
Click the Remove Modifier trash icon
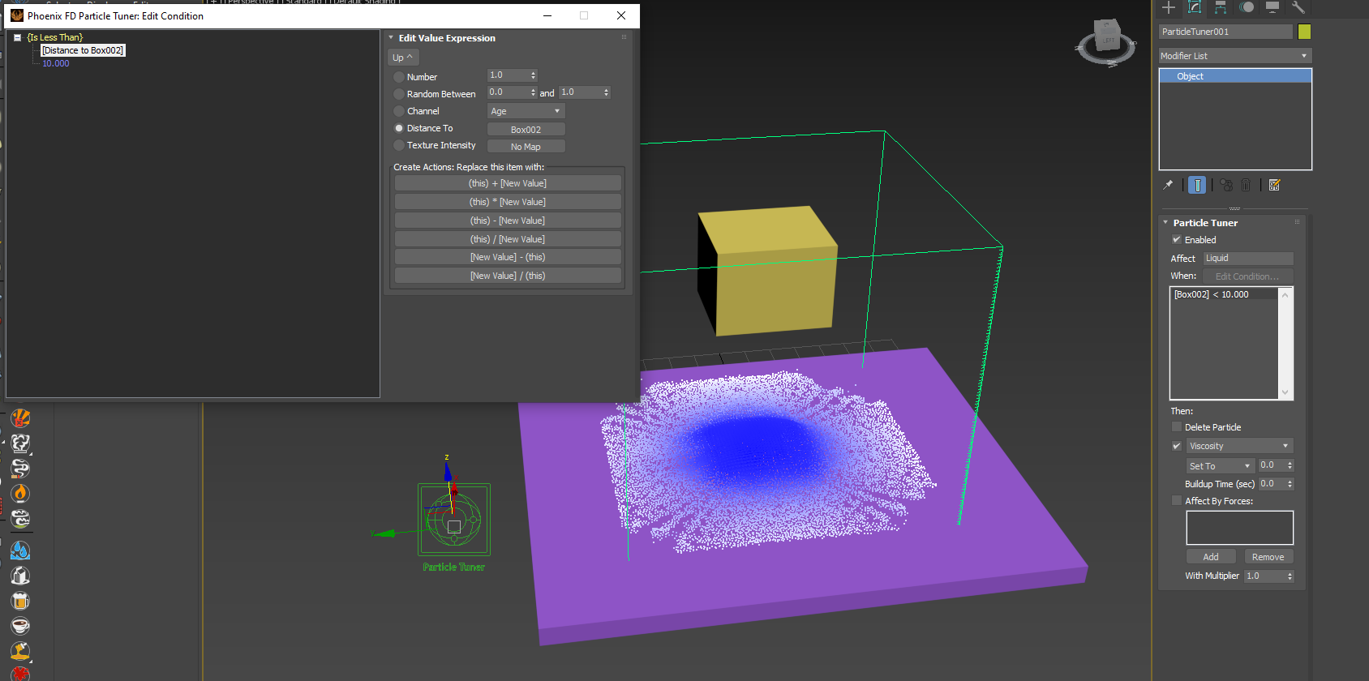[x=1246, y=185]
